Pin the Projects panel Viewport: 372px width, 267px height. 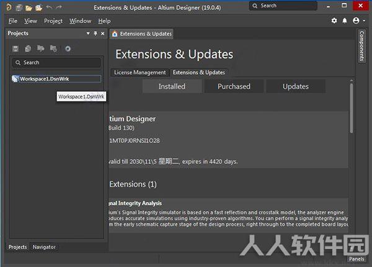pos(95,34)
